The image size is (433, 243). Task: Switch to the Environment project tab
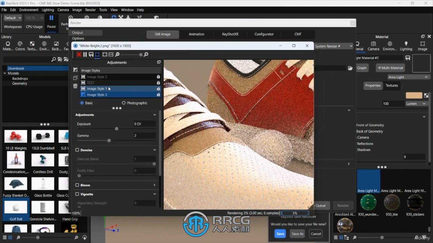(x=390, y=46)
